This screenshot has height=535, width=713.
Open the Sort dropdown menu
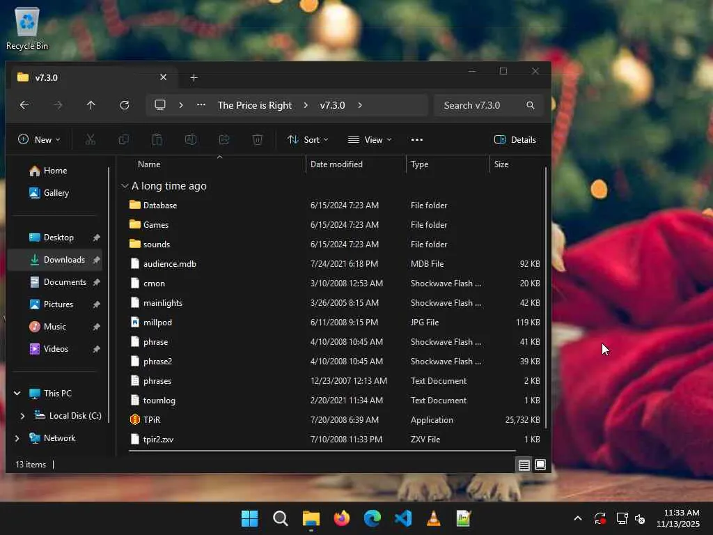(x=308, y=139)
